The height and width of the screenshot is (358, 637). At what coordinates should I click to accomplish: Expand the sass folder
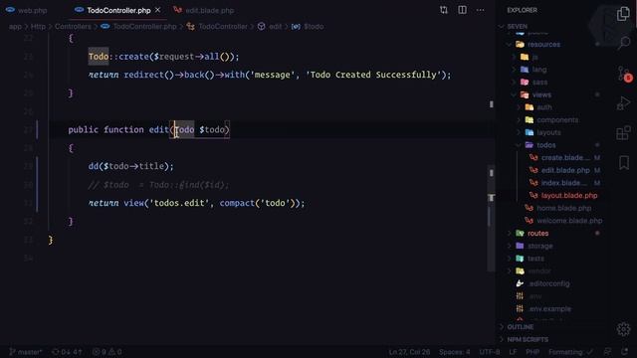pyautogui.click(x=539, y=82)
